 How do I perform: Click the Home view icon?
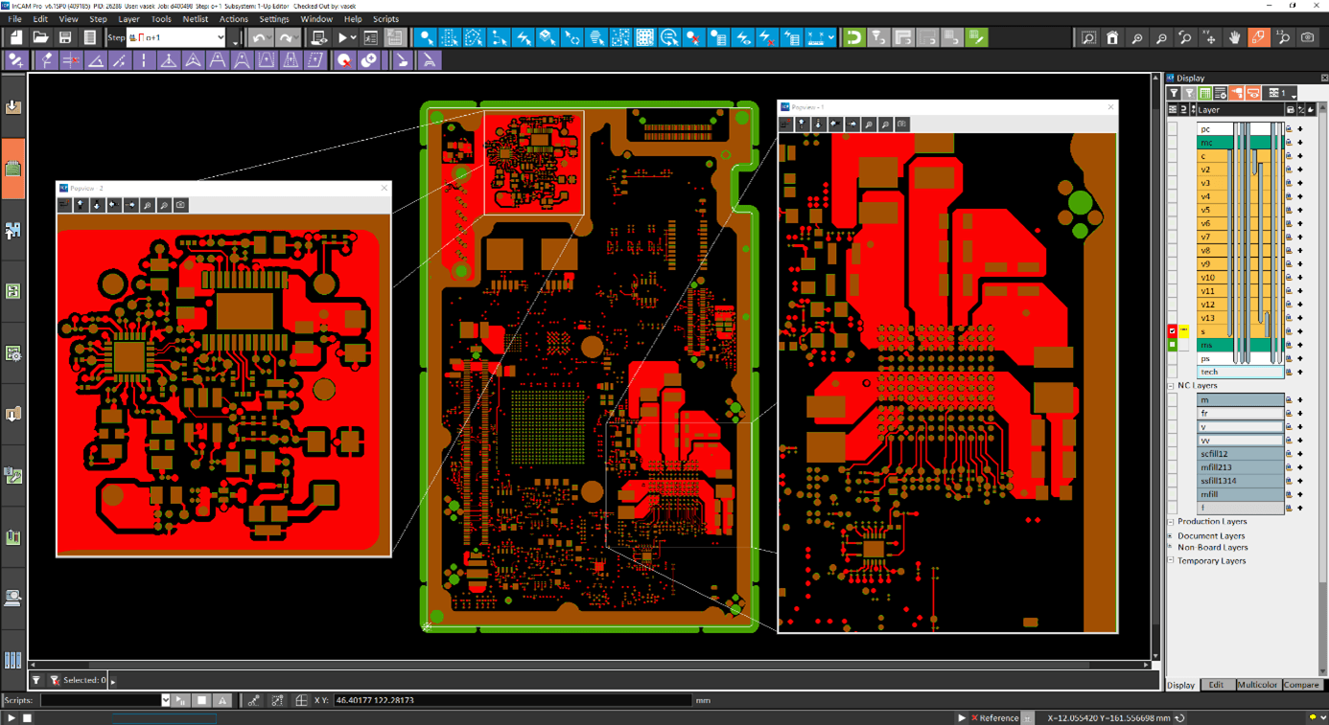[x=1112, y=38]
